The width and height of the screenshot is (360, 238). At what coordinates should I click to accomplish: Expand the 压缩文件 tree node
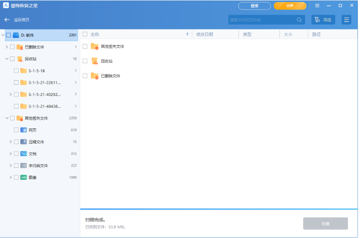point(11,142)
